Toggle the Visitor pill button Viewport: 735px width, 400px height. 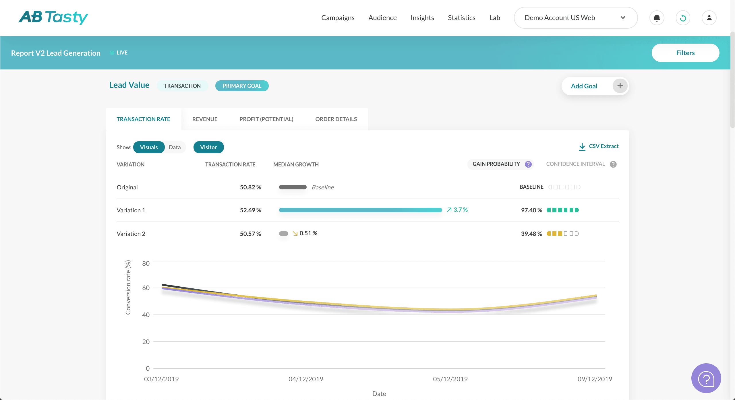[208, 147]
